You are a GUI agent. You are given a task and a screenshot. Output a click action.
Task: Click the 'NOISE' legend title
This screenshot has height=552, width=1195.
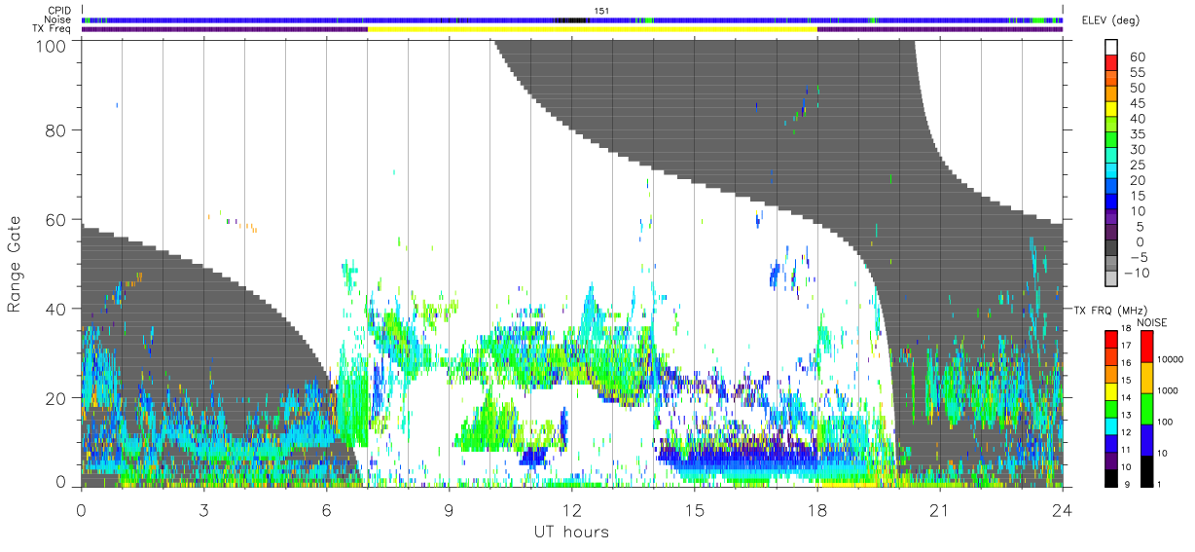1152,322
